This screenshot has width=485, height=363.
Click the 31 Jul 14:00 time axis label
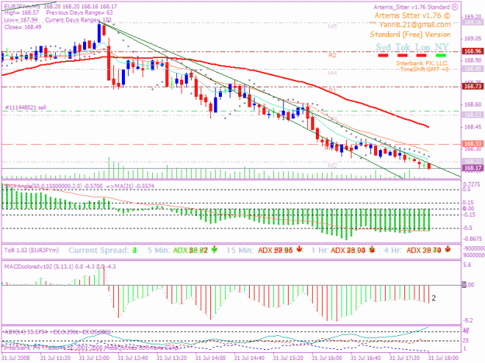click(x=210, y=358)
